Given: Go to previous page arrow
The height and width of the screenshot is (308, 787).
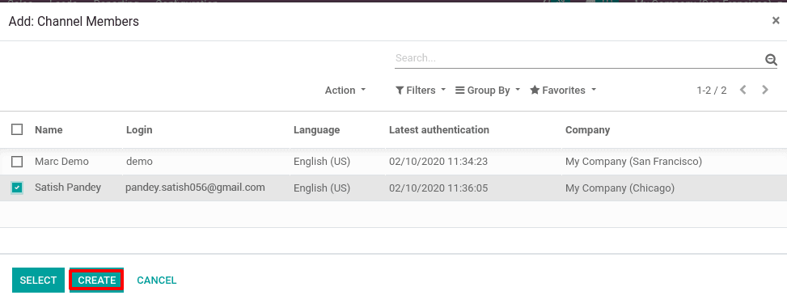Looking at the screenshot, I should 743,91.
